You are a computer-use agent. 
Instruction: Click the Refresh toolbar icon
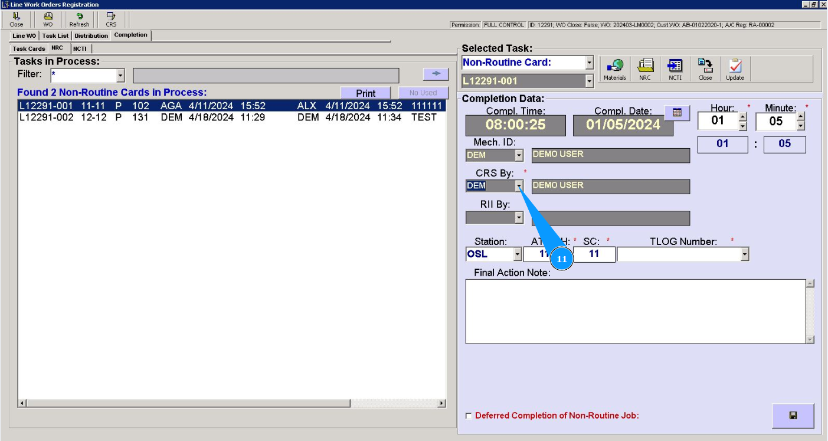tap(79, 19)
